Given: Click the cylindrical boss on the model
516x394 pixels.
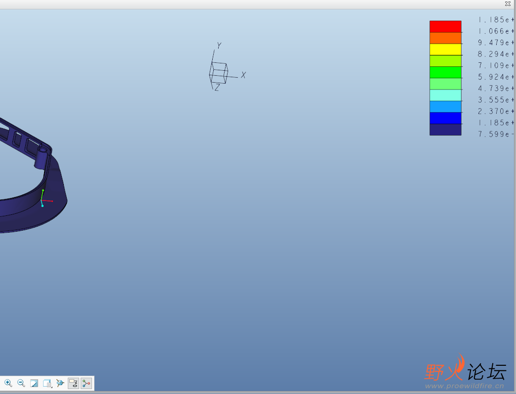Looking at the screenshot, I should (42, 158).
